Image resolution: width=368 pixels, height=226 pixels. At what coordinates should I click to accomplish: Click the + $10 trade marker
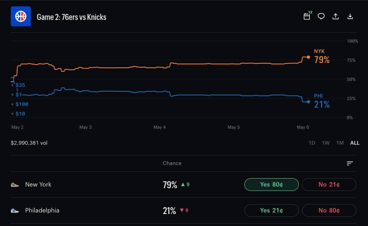pyautogui.click(x=18, y=114)
